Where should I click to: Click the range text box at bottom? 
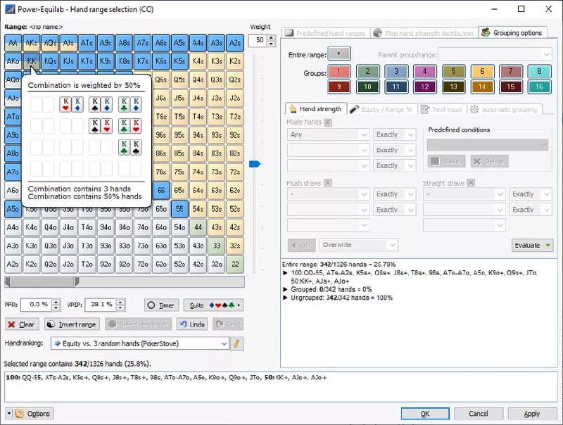pyautogui.click(x=281, y=386)
